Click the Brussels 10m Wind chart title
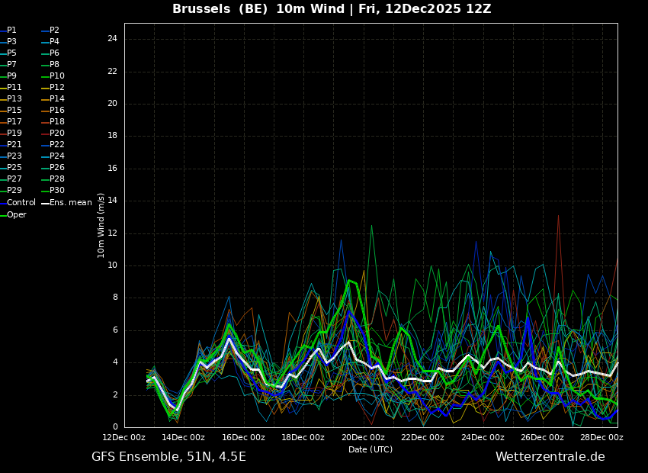 click(332, 9)
